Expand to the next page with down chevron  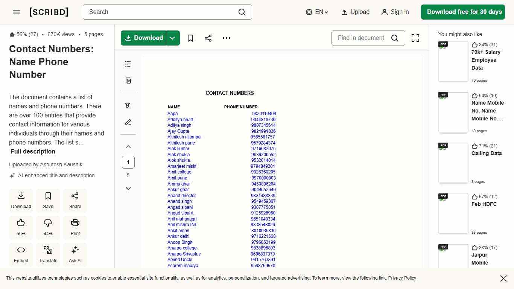click(128, 189)
